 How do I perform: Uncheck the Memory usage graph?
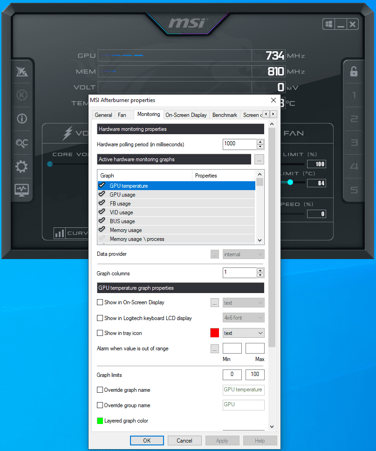(102, 230)
